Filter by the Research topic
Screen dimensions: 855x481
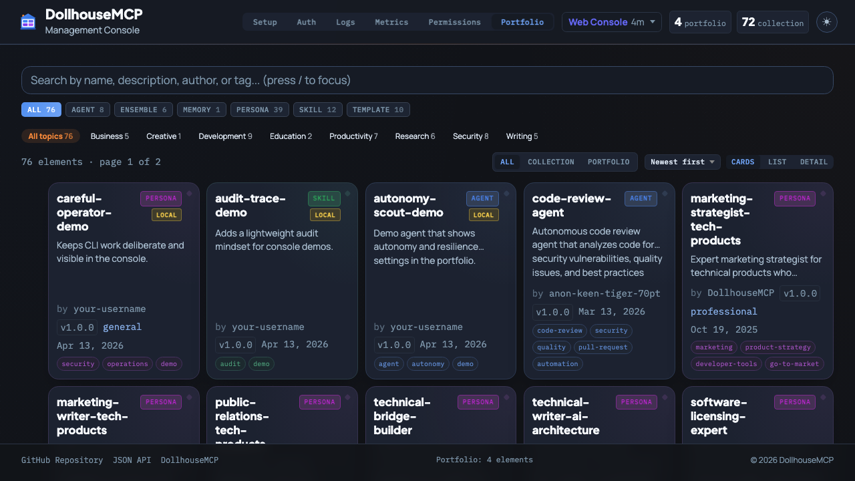click(x=415, y=136)
